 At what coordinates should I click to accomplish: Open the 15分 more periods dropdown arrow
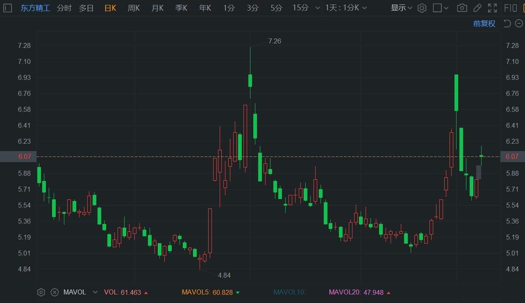point(318,8)
